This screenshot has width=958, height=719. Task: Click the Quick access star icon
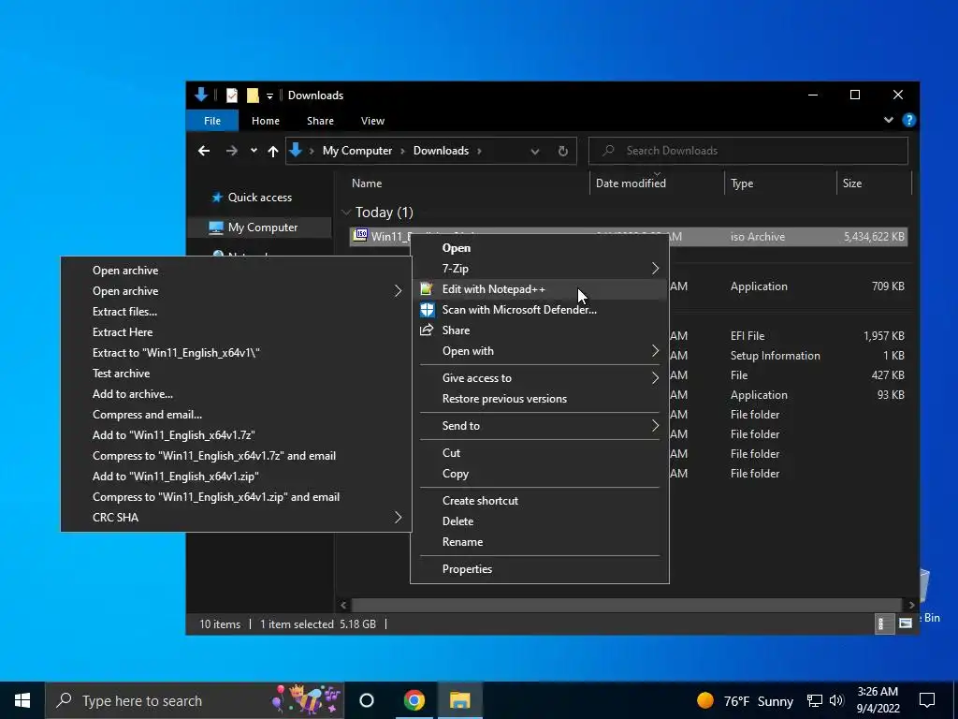pyautogui.click(x=217, y=198)
